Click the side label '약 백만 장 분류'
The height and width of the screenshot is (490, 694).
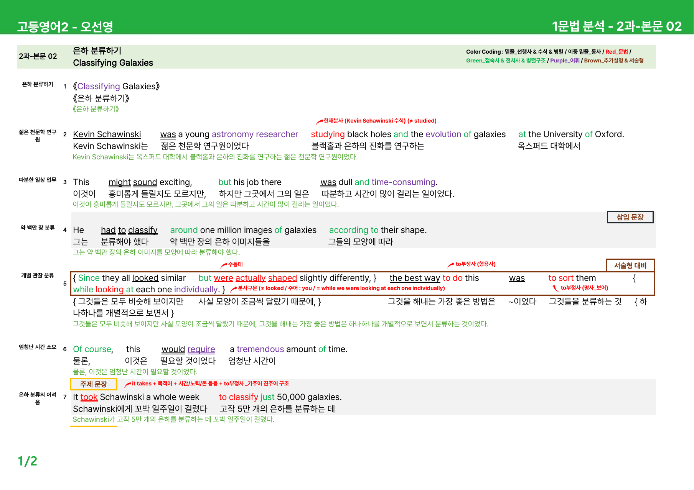coord(38,228)
